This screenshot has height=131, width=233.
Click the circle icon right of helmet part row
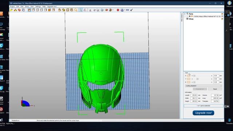coord(222,16)
